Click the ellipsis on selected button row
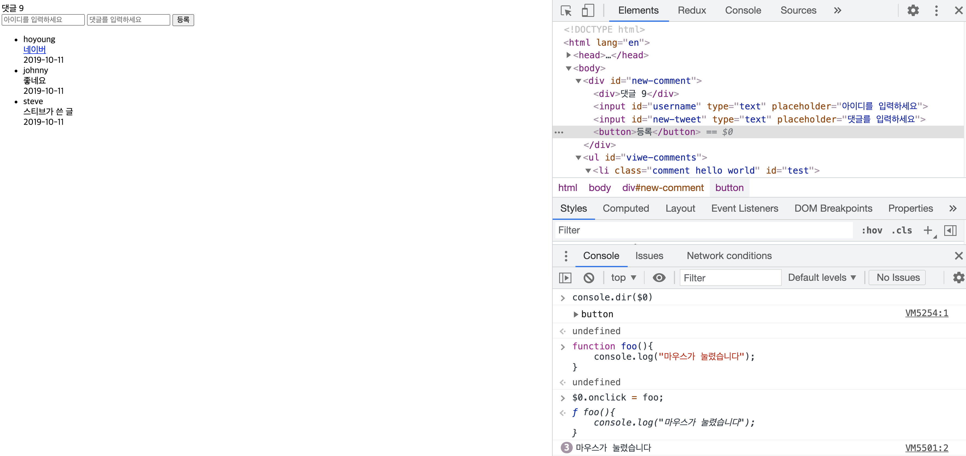 559,132
